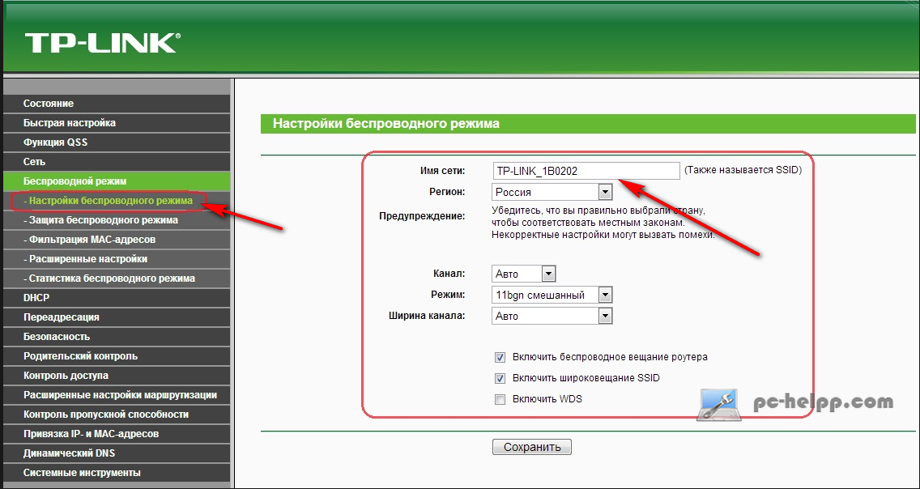
Task: Click the page heading Настройки беспроводного режима
Action: [x=386, y=125]
